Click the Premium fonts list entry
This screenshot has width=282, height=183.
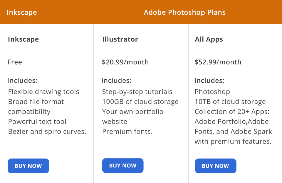[127, 131]
